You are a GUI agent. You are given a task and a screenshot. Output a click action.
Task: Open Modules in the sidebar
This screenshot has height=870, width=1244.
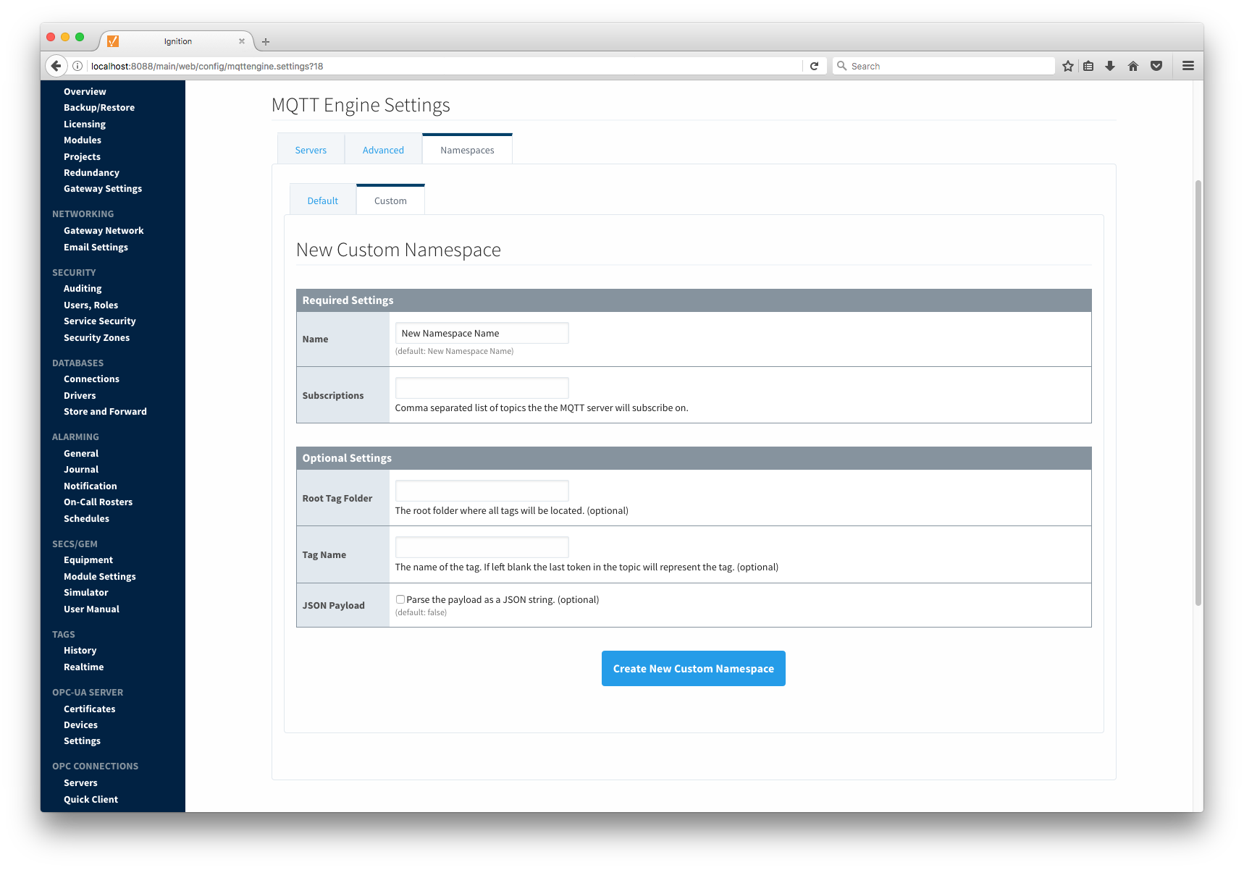pos(83,140)
